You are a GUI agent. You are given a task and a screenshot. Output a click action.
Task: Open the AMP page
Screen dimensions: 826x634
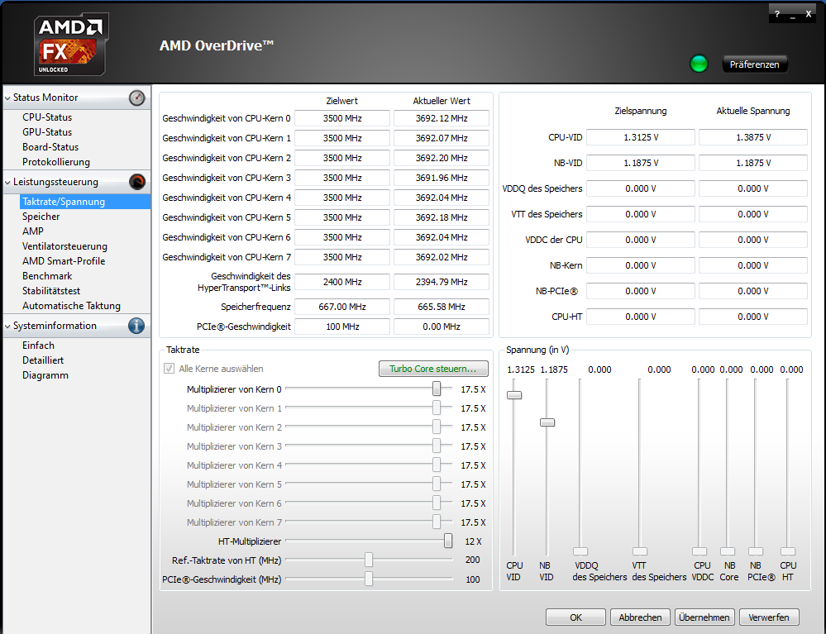coord(33,231)
